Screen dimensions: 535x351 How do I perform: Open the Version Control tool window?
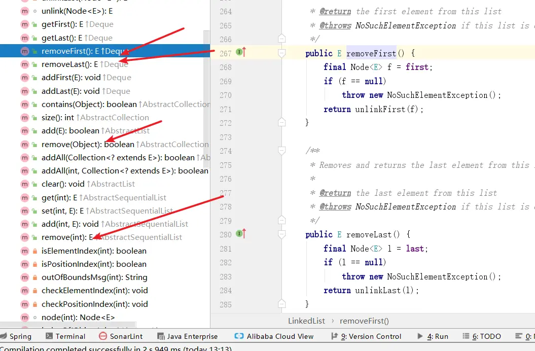pos(366,336)
